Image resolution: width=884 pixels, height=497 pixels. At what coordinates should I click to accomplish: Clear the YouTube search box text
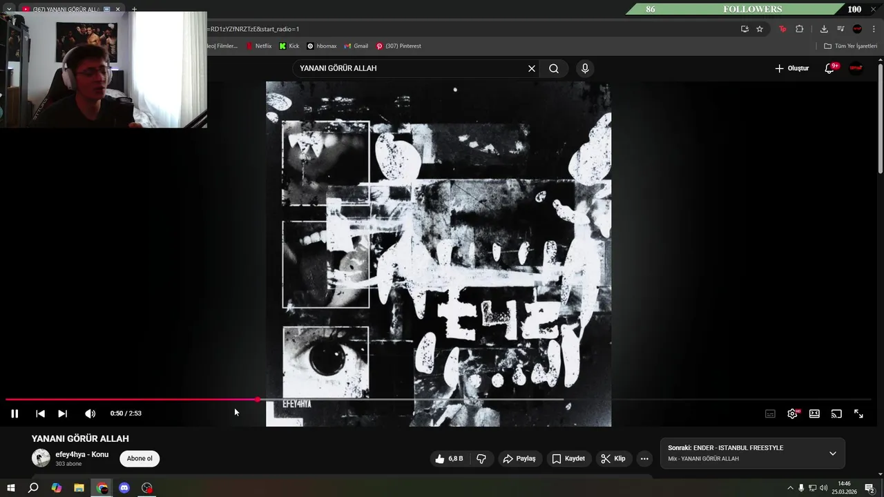tap(532, 68)
